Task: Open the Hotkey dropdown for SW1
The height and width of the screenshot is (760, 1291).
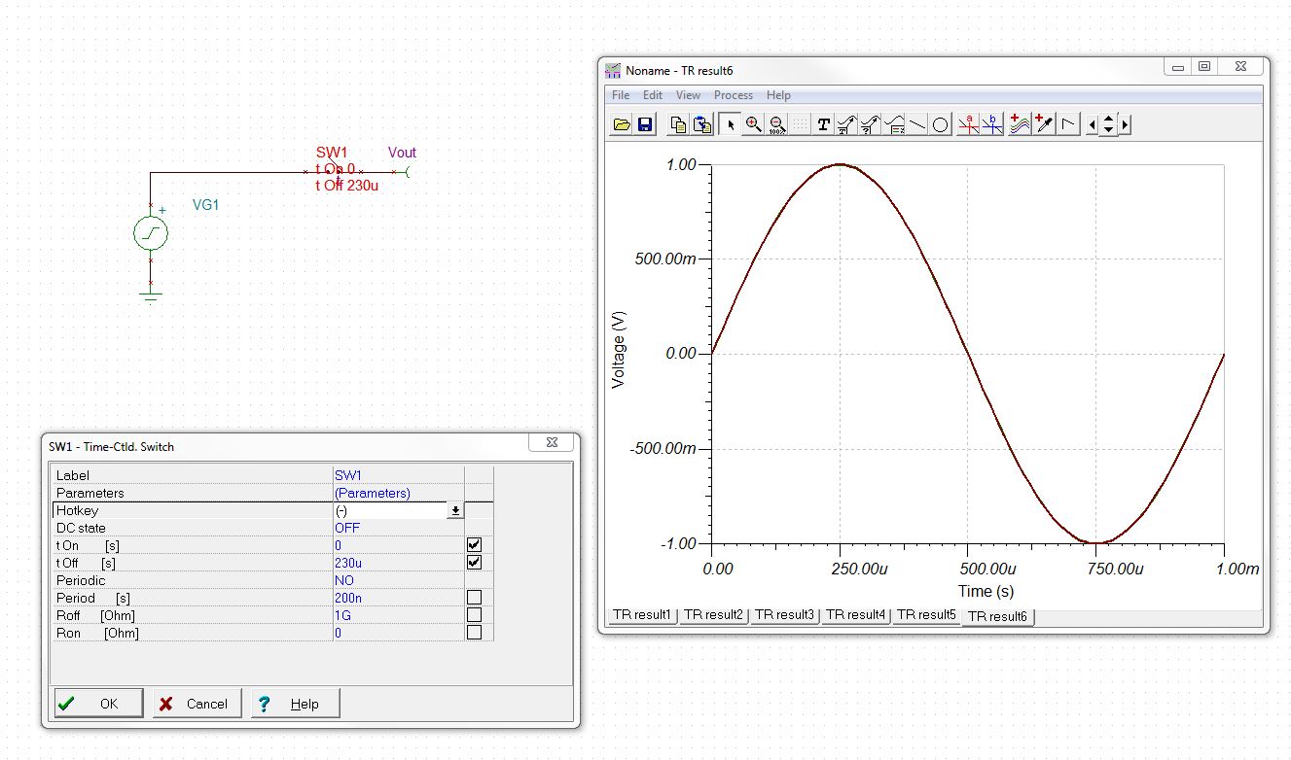Action: point(453,509)
